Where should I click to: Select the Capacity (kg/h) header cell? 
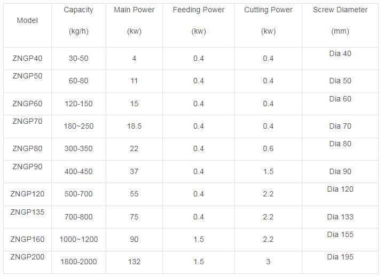(x=79, y=20)
